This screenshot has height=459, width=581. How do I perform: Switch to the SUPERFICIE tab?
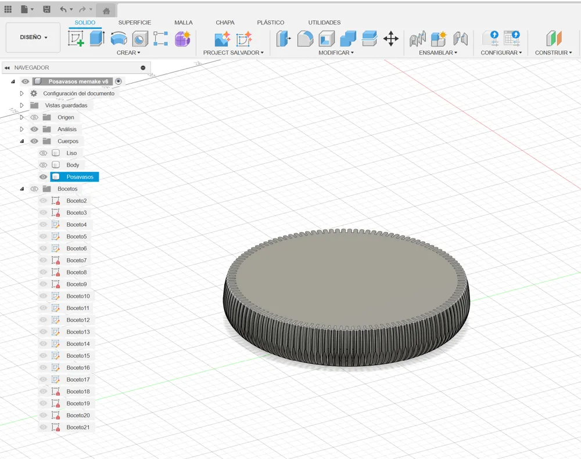[x=135, y=23]
